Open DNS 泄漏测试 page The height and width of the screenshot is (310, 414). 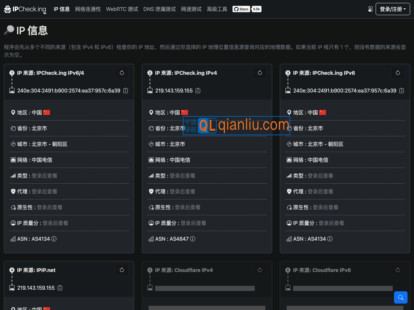[x=160, y=9]
